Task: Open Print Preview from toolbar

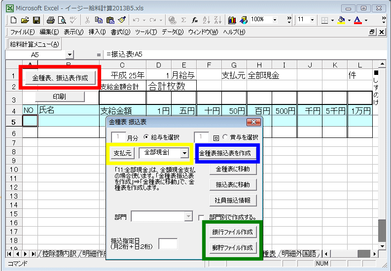Action: tap(62, 20)
